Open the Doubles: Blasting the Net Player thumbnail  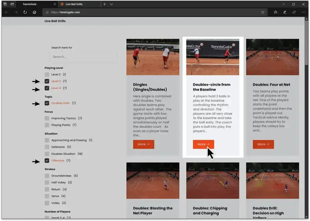click(153, 181)
